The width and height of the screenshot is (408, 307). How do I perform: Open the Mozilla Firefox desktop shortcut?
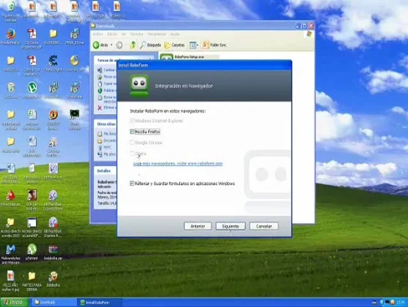(x=10, y=34)
